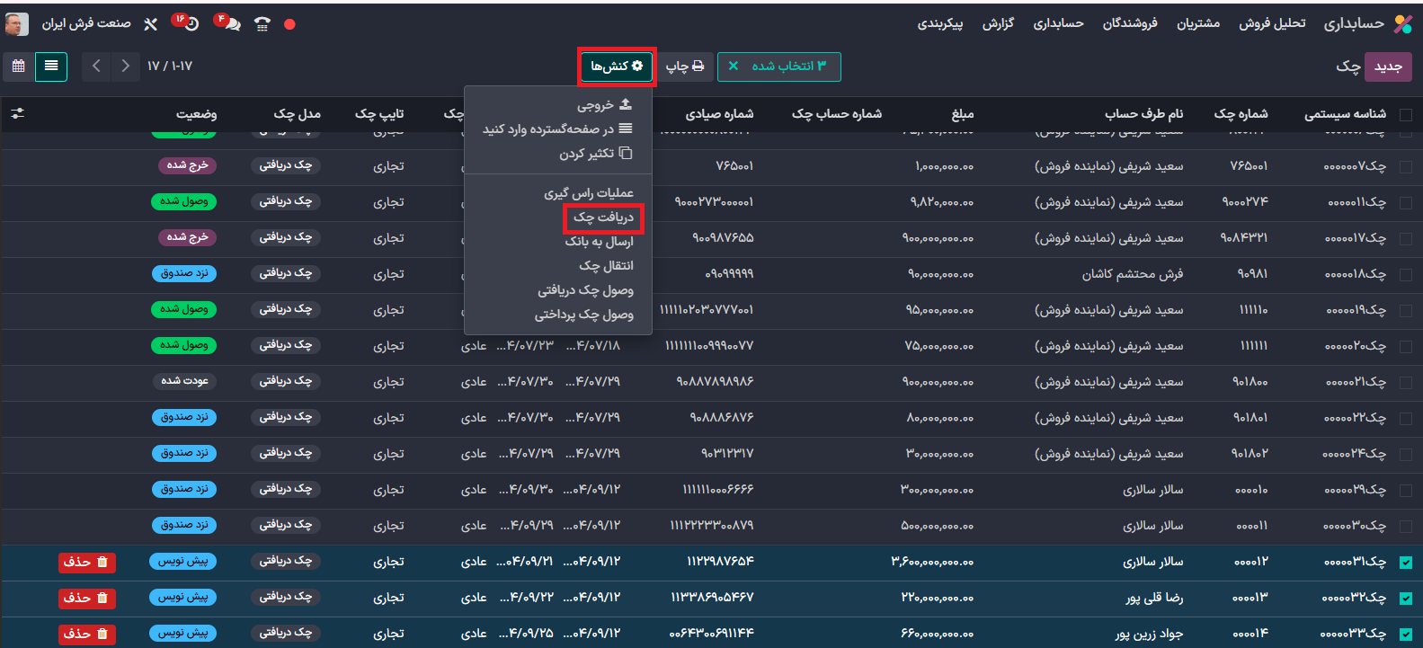Toggle the select-all checkbox in the table header
Image resolution: width=1423 pixels, height=648 pixels.
click(x=1406, y=114)
